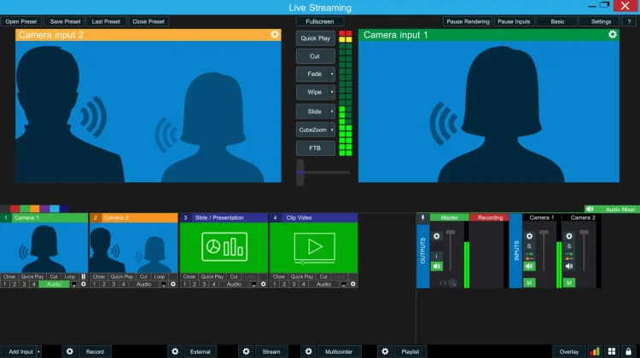This screenshot has height=358, width=640.
Task: Open the Add Input dropdown arrow
Action: [38, 351]
